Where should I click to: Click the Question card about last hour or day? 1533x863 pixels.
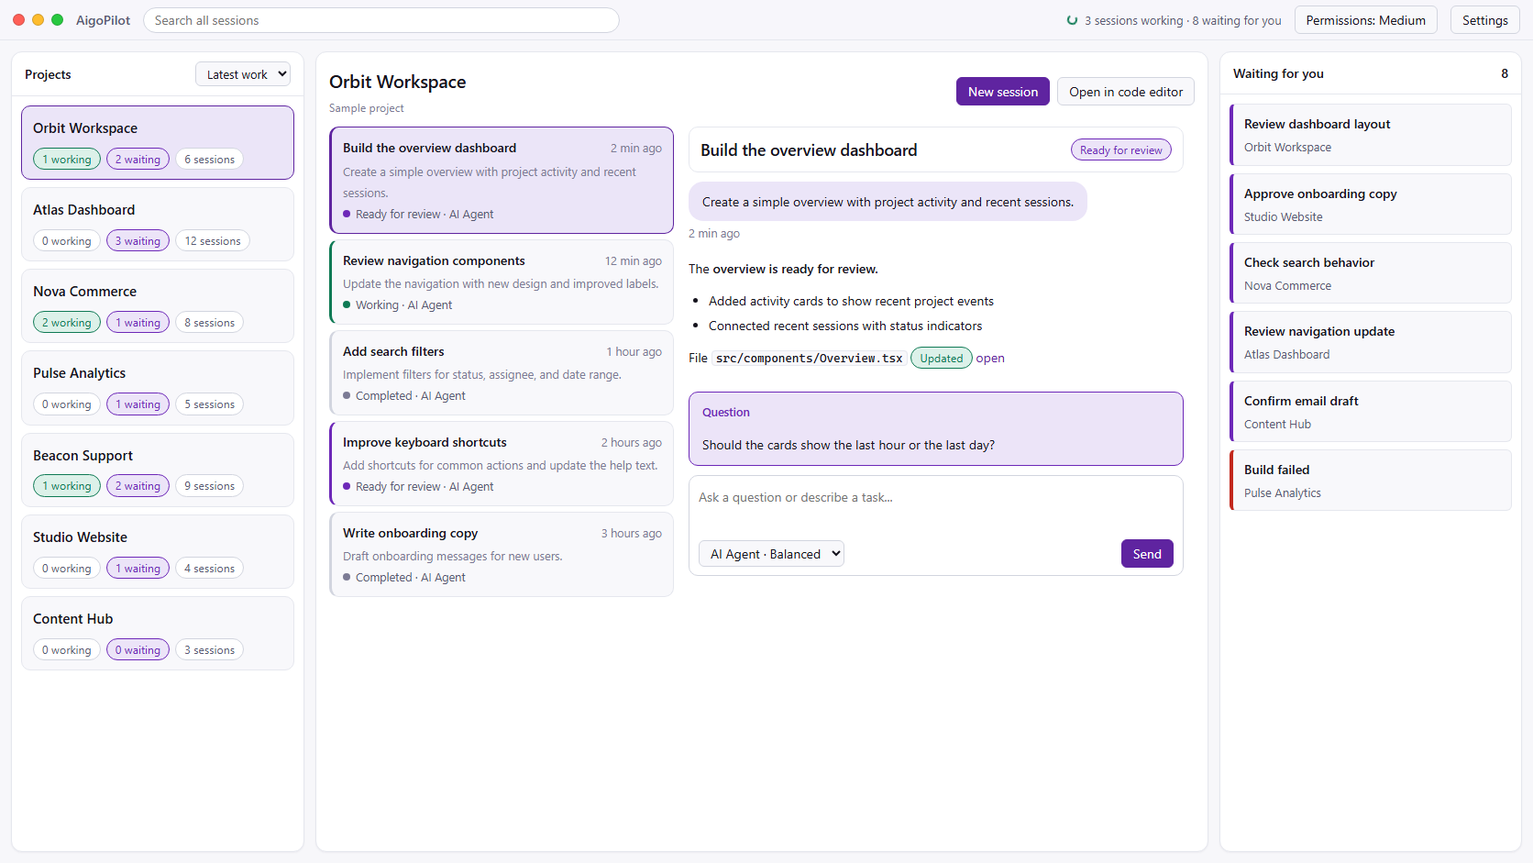tap(935, 429)
